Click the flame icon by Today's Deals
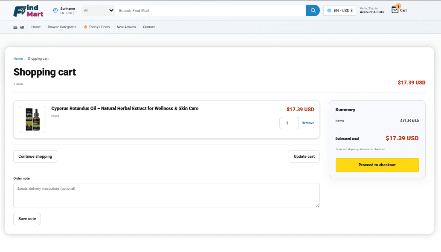 [x=85, y=27]
